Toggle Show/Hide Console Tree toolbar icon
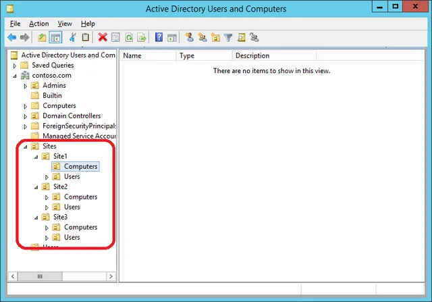This screenshot has height=302, width=432. [55, 38]
